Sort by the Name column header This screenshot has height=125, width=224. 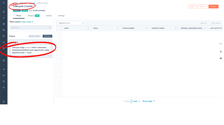(66, 28)
